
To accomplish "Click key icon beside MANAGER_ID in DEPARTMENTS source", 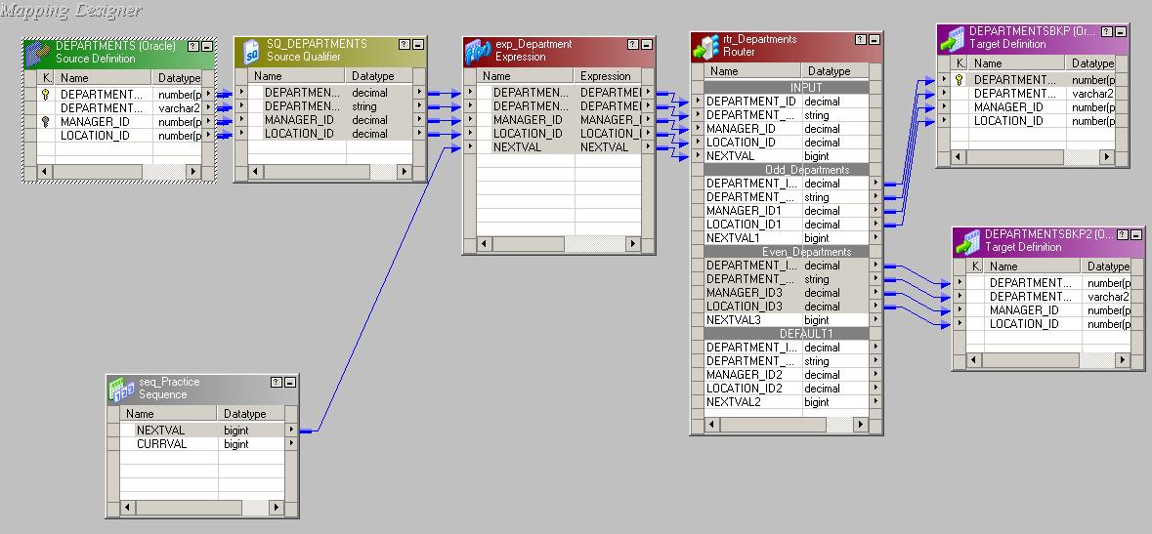I will tap(46, 122).
